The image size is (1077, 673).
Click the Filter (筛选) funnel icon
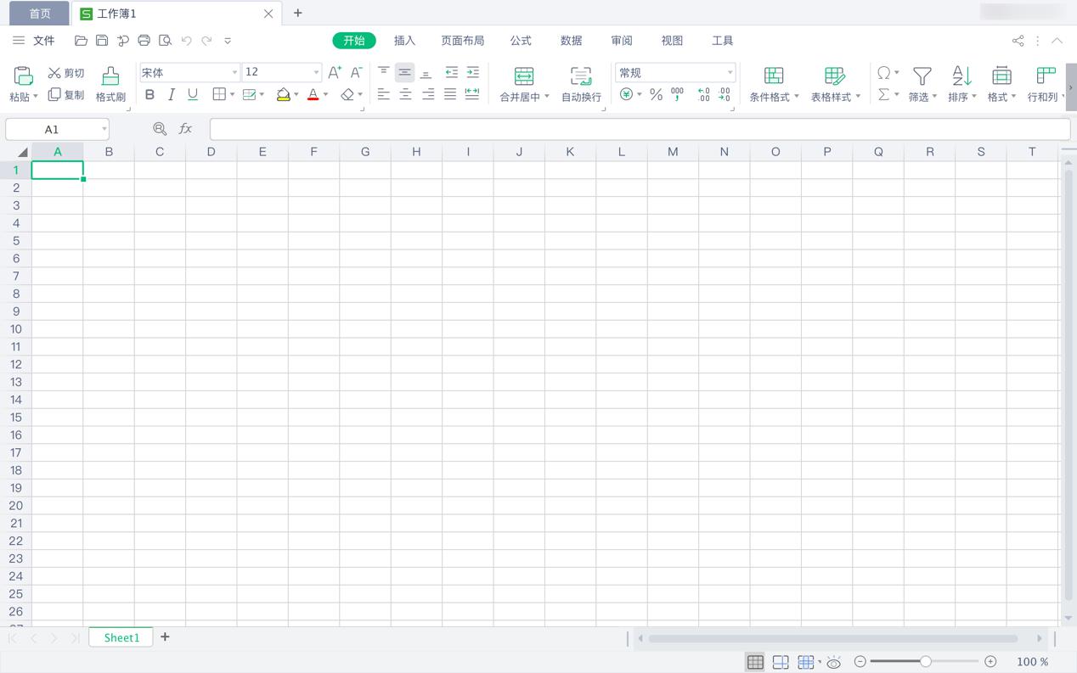(x=922, y=76)
